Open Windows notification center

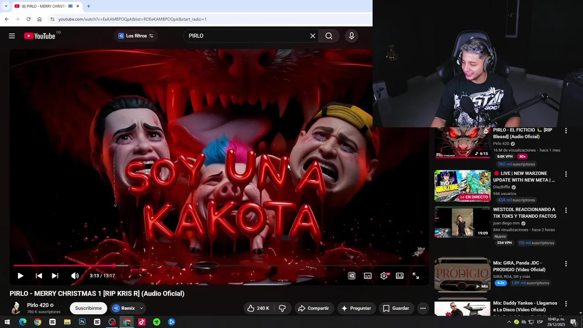[x=573, y=322]
